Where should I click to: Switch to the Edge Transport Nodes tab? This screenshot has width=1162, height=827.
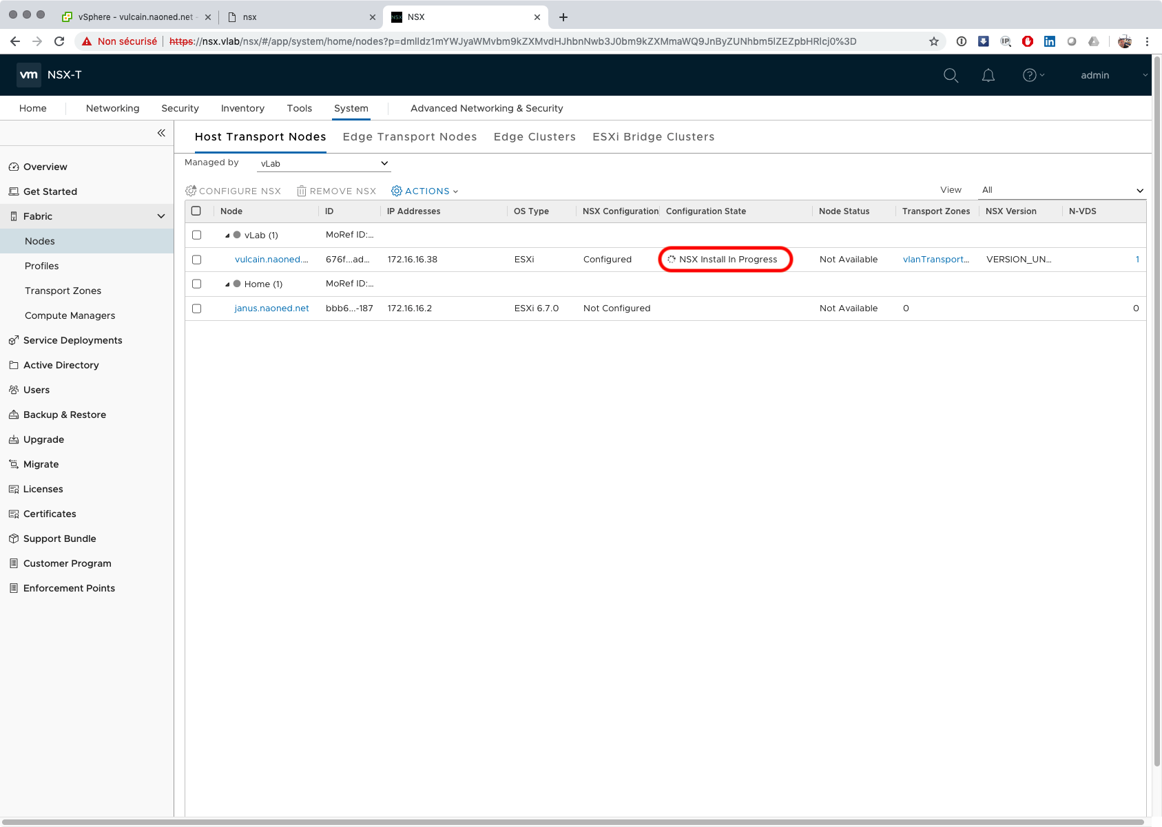pyautogui.click(x=410, y=137)
